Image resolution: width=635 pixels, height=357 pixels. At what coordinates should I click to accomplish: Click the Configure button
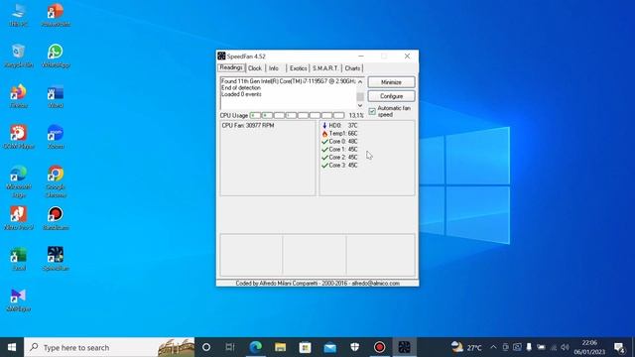pos(391,96)
